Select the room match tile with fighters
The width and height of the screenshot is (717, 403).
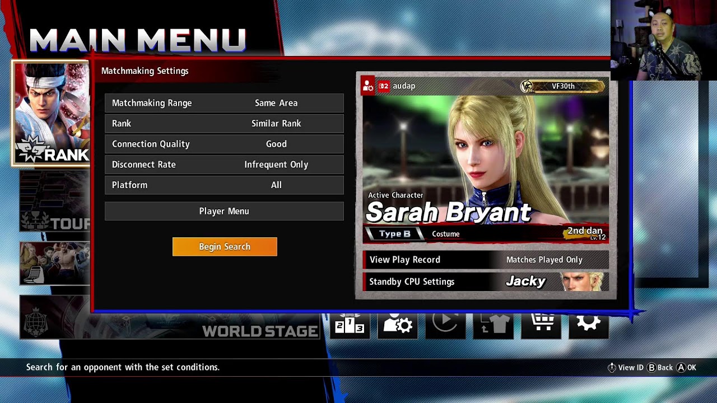55,263
